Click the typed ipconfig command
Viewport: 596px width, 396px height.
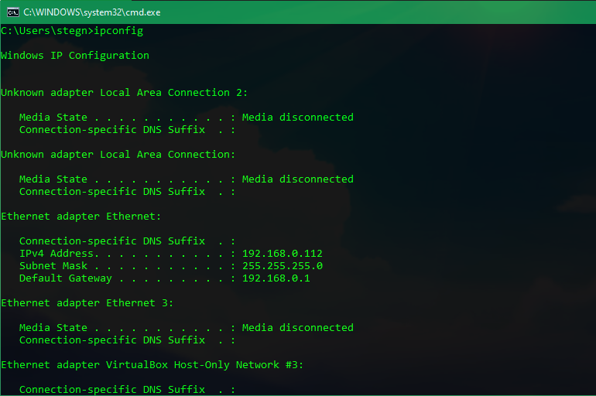click(x=118, y=31)
